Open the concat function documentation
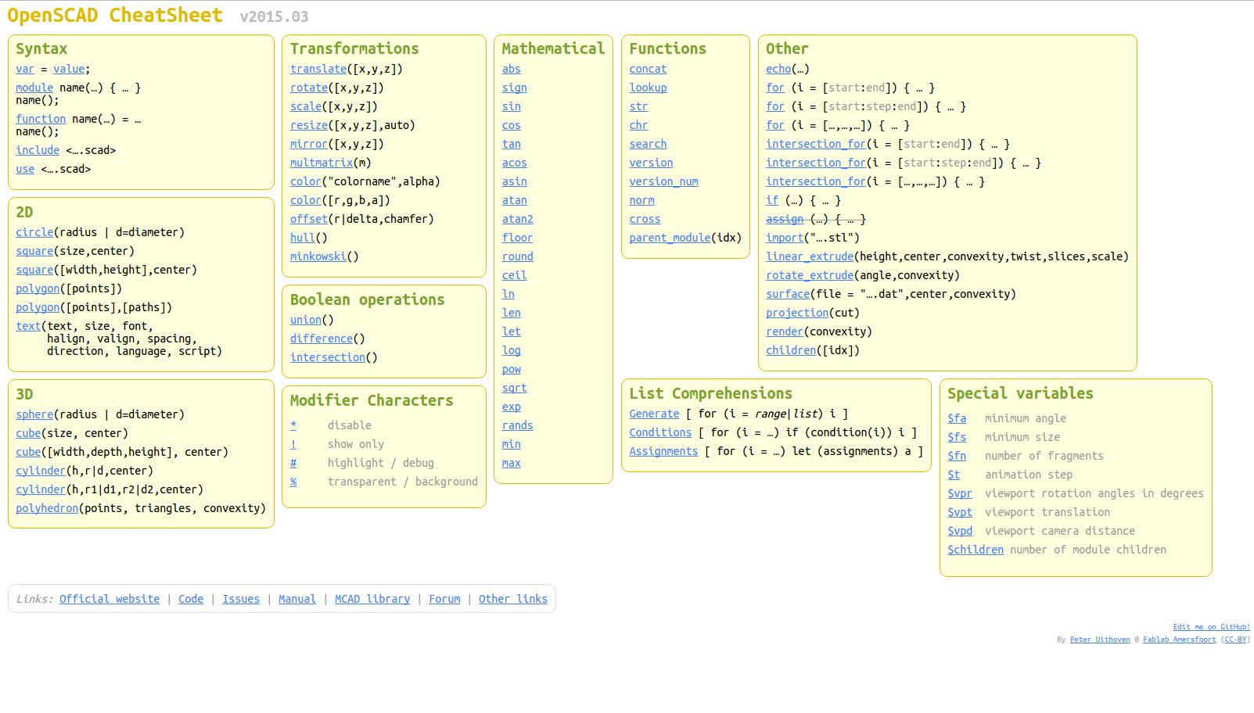Viewport: 1254px width, 713px height. 647,69
